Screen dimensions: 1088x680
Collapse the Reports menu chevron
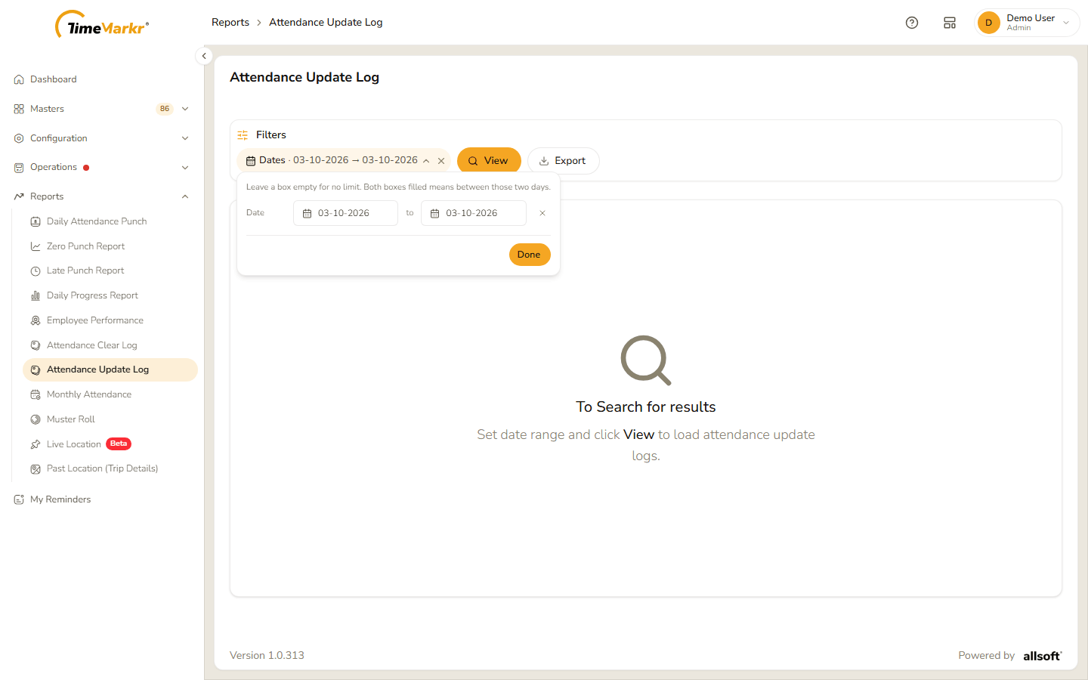point(185,196)
